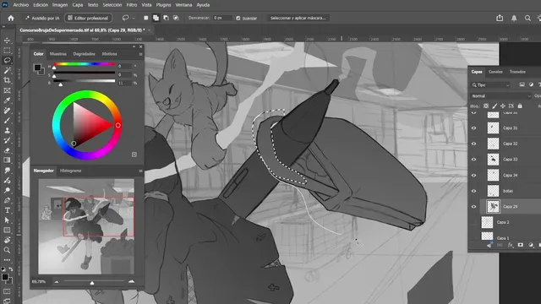This screenshot has width=541, height=304.
Task: Select the Magic Wand tool
Action: pos(7,70)
